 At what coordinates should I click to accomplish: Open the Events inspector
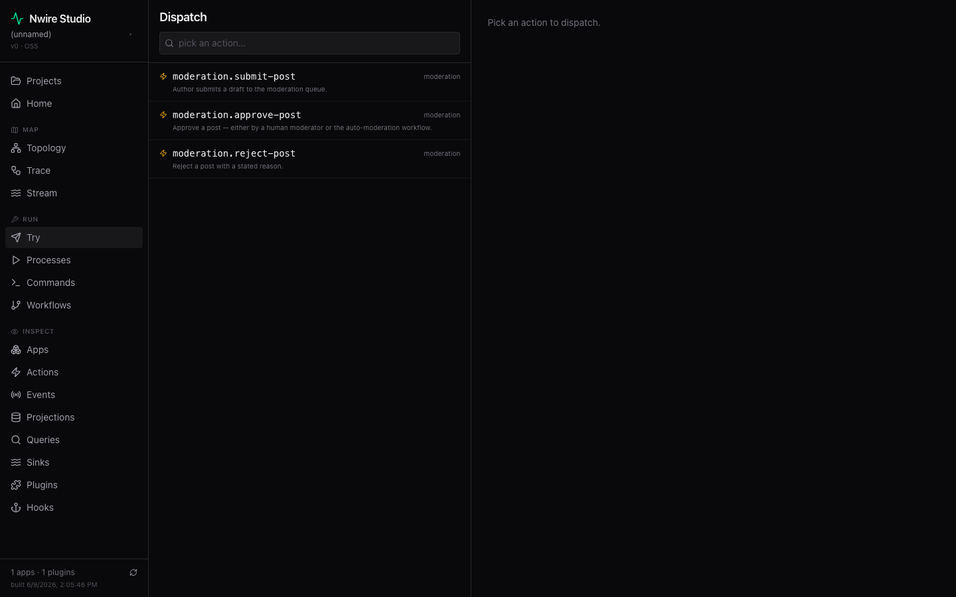[74, 395]
